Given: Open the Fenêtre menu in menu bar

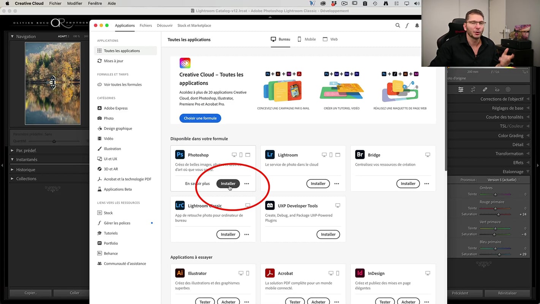Looking at the screenshot, I should (95, 3).
